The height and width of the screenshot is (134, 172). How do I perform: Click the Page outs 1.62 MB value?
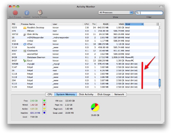pos(69,109)
